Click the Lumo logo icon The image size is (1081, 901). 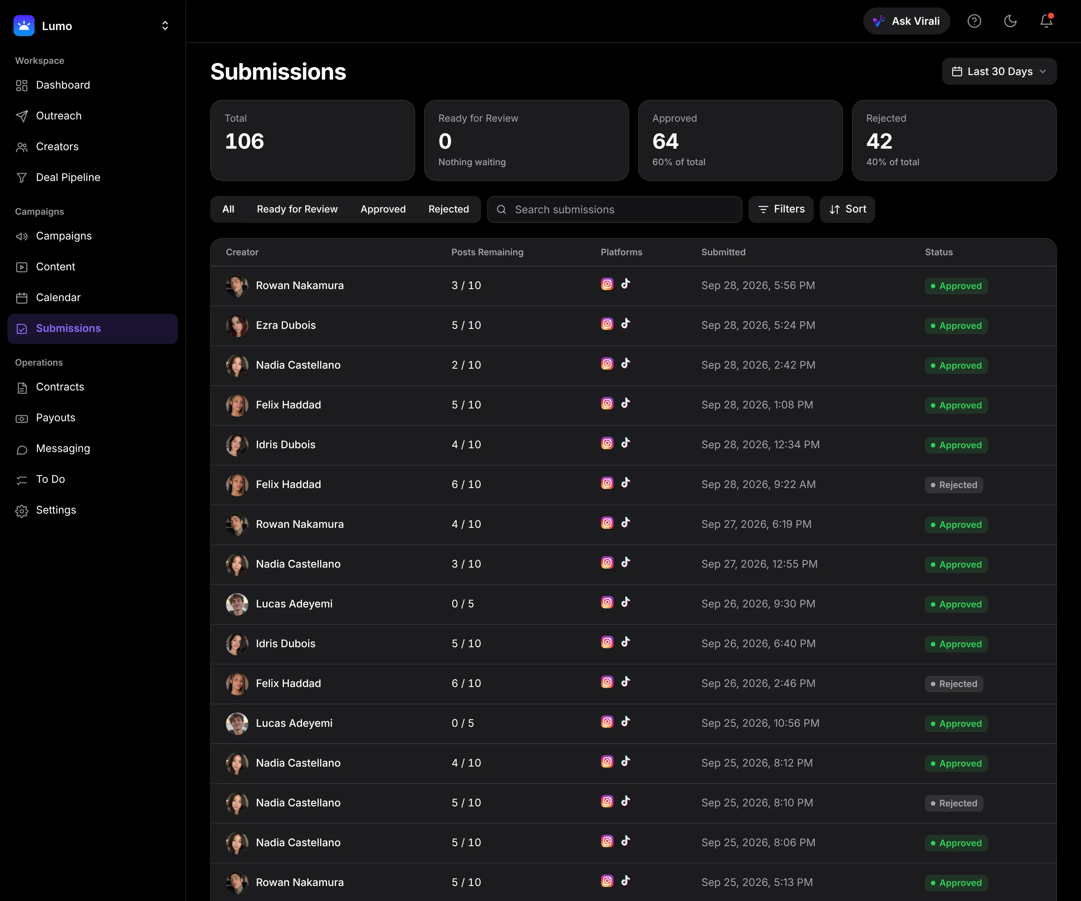click(24, 26)
